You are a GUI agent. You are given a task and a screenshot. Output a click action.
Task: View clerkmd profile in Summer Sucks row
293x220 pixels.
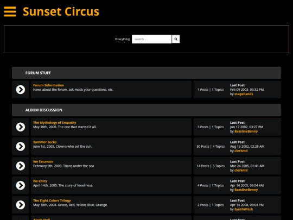241,151
